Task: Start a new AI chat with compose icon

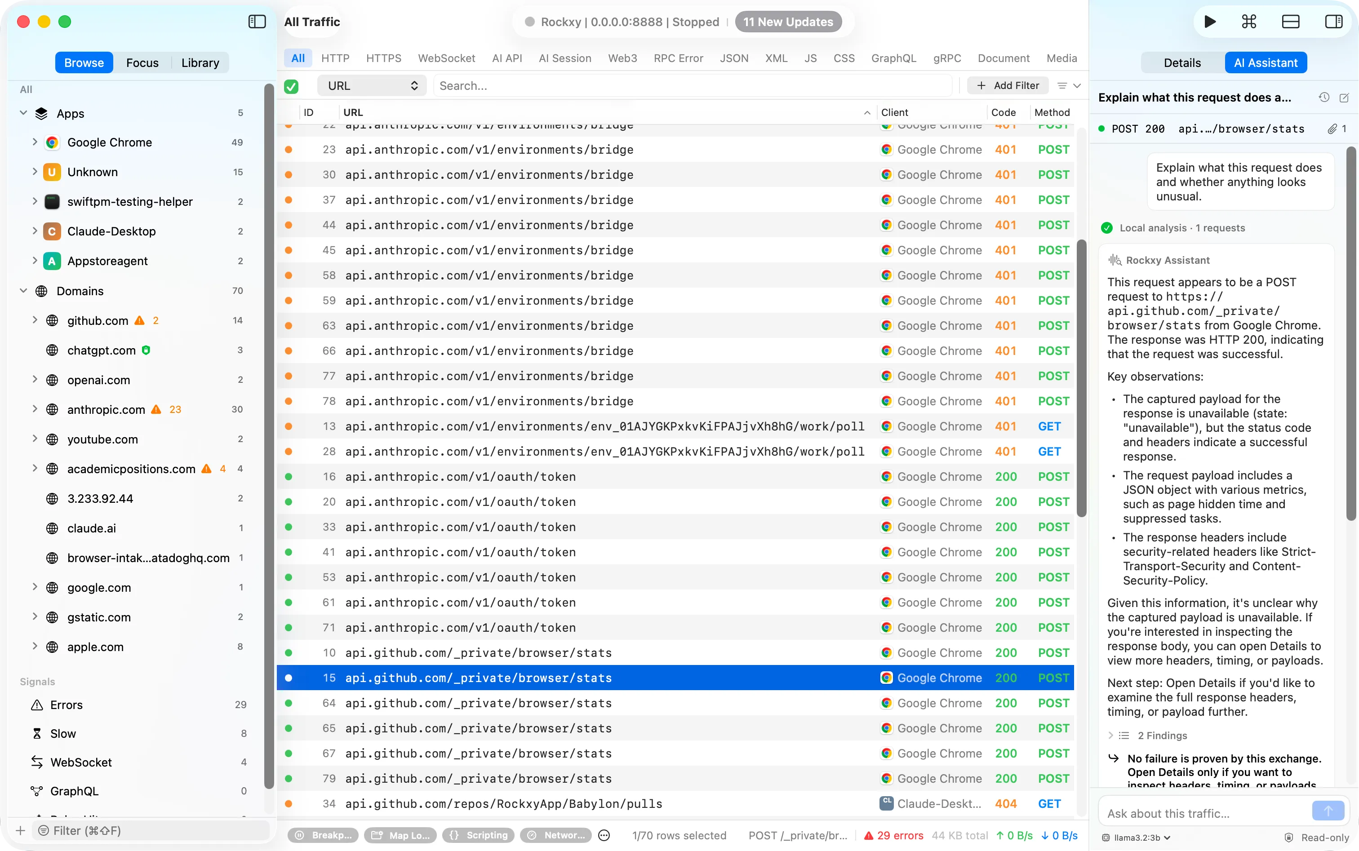Action: click(1344, 98)
